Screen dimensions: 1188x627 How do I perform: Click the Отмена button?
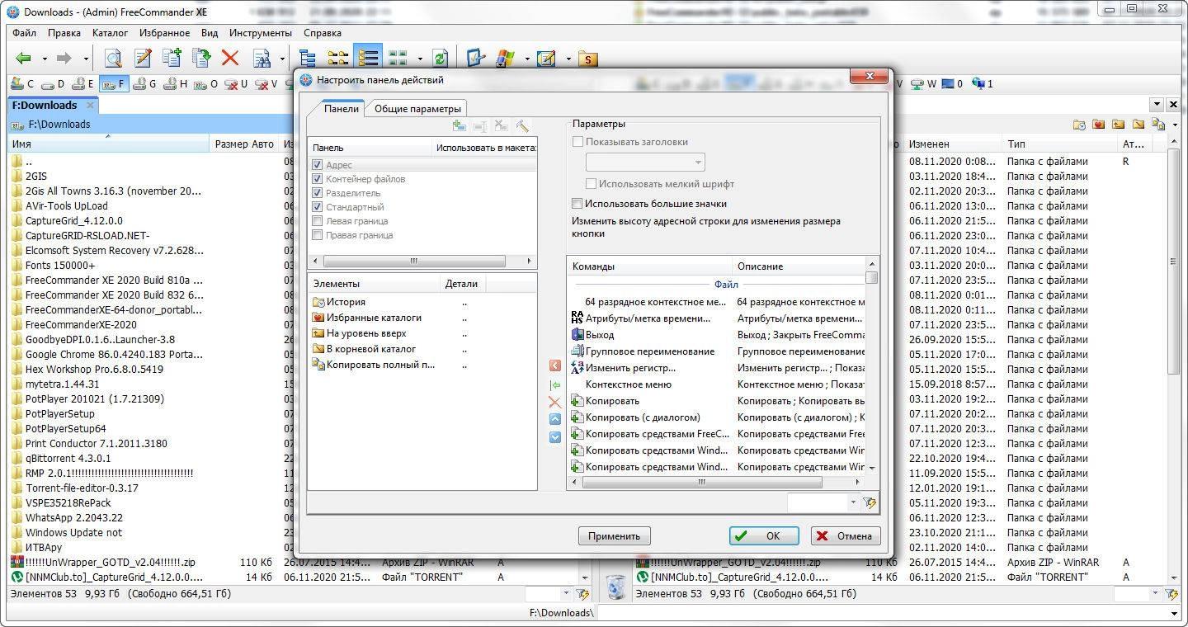[x=846, y=535]
